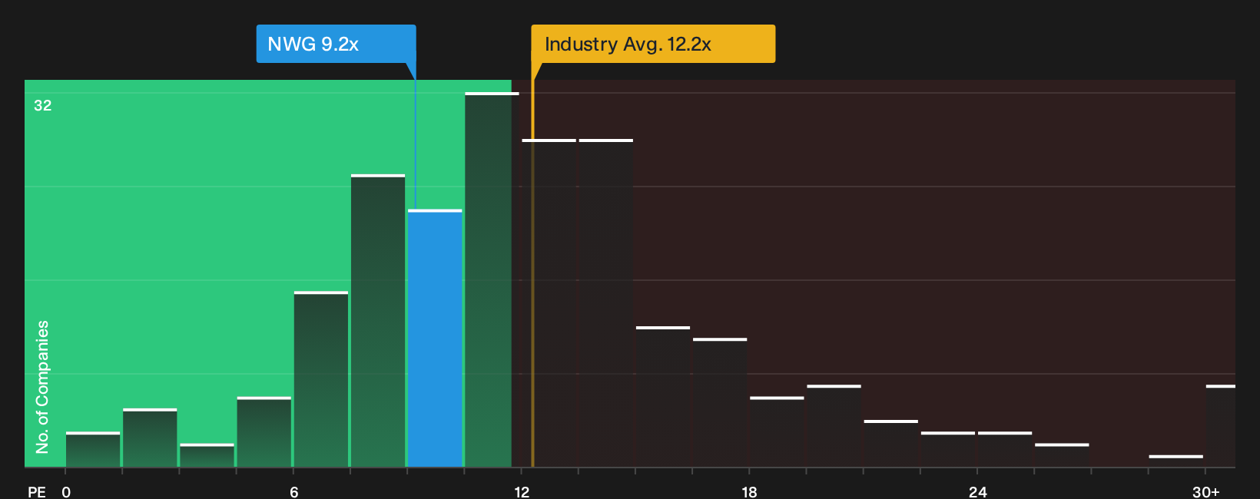
Task: Click the 30+ overflow bar at right edge
Action: [1221, 426]
